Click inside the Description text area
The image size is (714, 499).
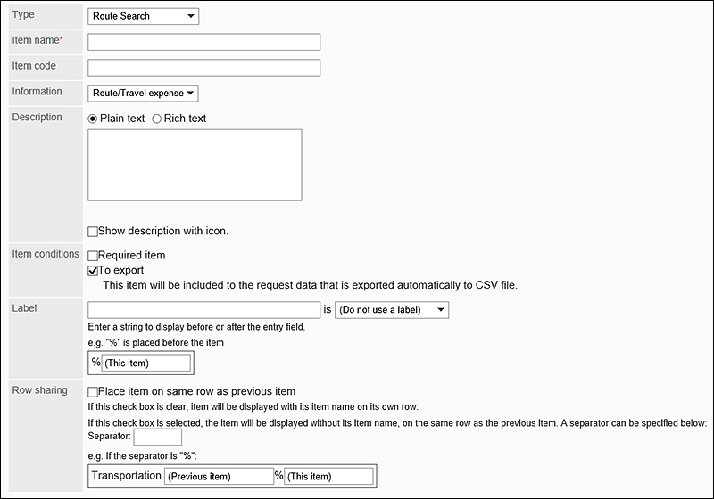[195, 165]
